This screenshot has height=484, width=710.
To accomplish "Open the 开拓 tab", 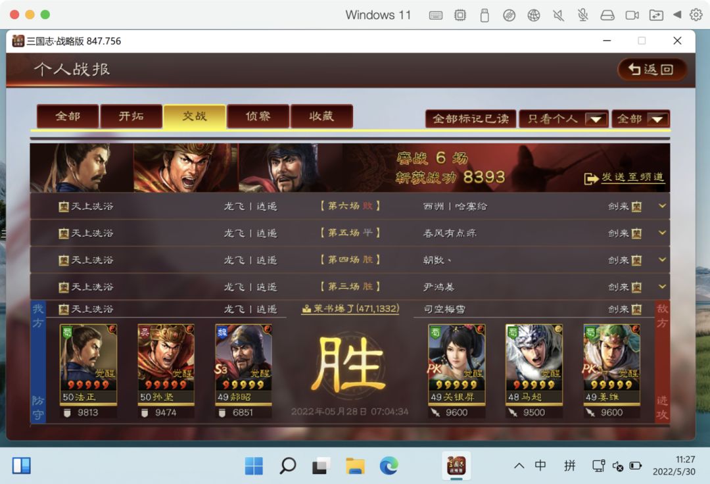I will [131, 116].
